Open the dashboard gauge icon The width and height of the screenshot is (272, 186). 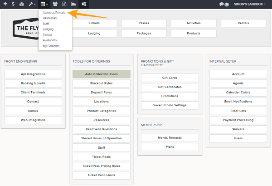pyautogui.click(x=22, y=4)
